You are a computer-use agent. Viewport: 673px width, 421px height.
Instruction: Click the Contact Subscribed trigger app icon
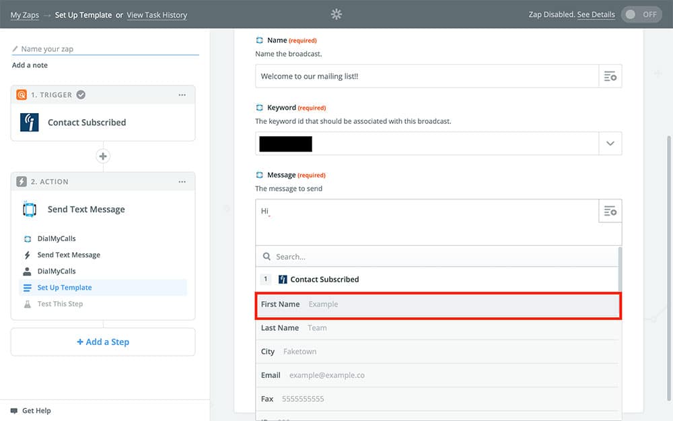coord(30,123)
